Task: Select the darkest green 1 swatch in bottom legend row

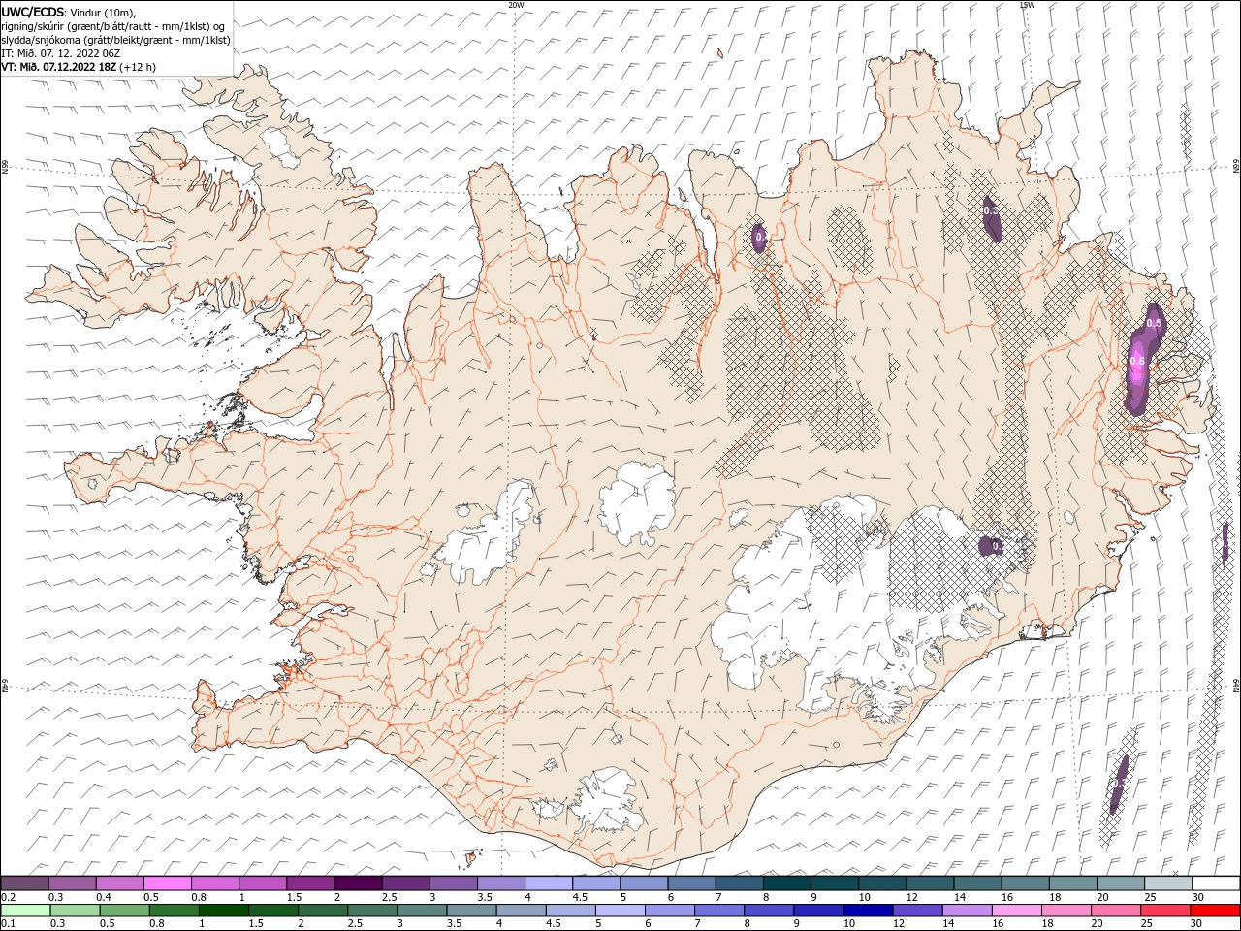Action: pyautogui.click(x=224, y=911)
